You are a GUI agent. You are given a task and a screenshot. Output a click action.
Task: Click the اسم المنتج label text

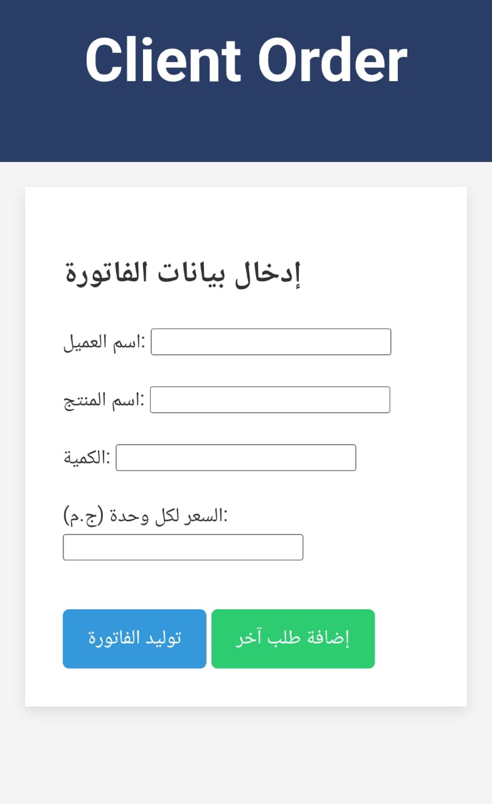(104, 401)
